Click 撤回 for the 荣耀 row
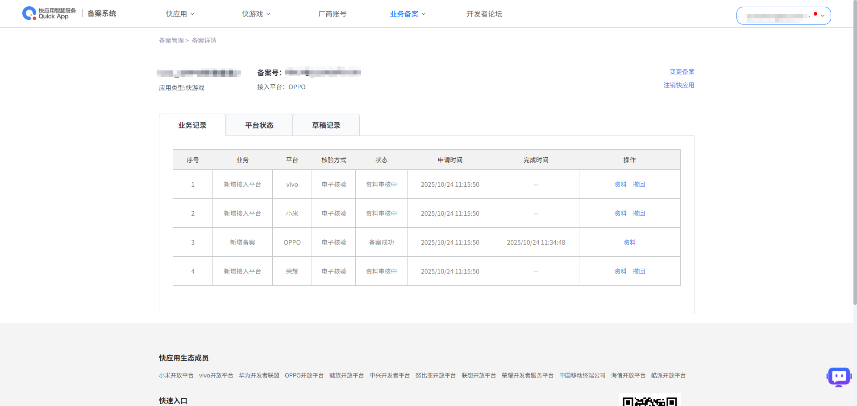Image resolution: width=857 pixels, height=406 pixels. coord(639,271)
